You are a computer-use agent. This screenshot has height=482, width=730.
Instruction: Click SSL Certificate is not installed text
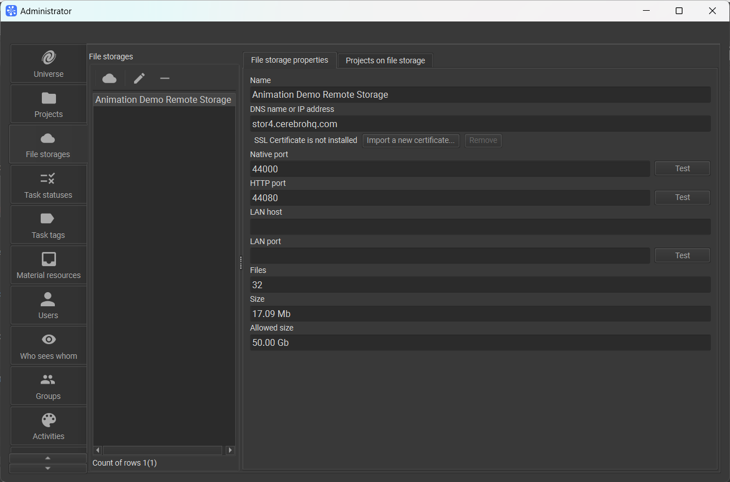coord(305,140)
